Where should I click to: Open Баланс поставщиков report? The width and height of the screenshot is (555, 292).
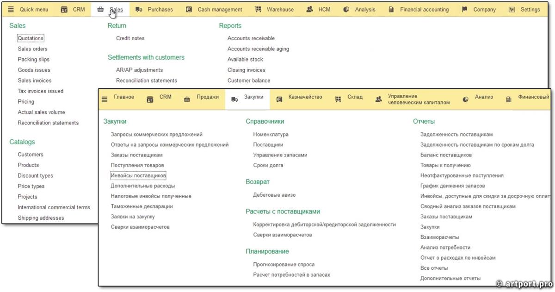[446, 155]
